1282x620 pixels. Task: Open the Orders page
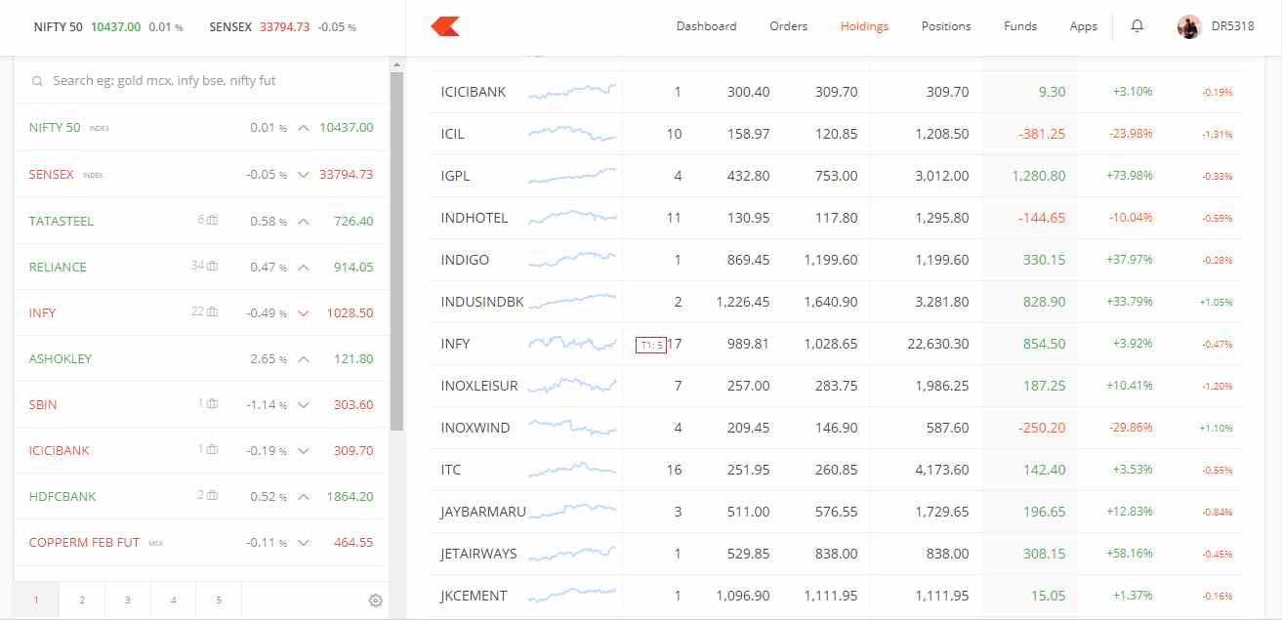(788, 26)
